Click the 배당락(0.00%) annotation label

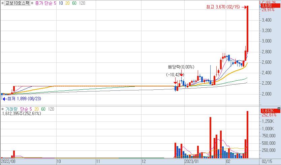click(181, 67)
